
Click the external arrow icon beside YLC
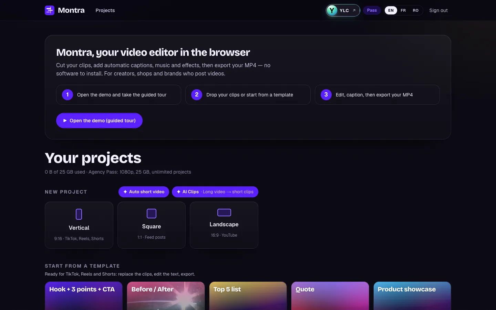tap(354, 10)
